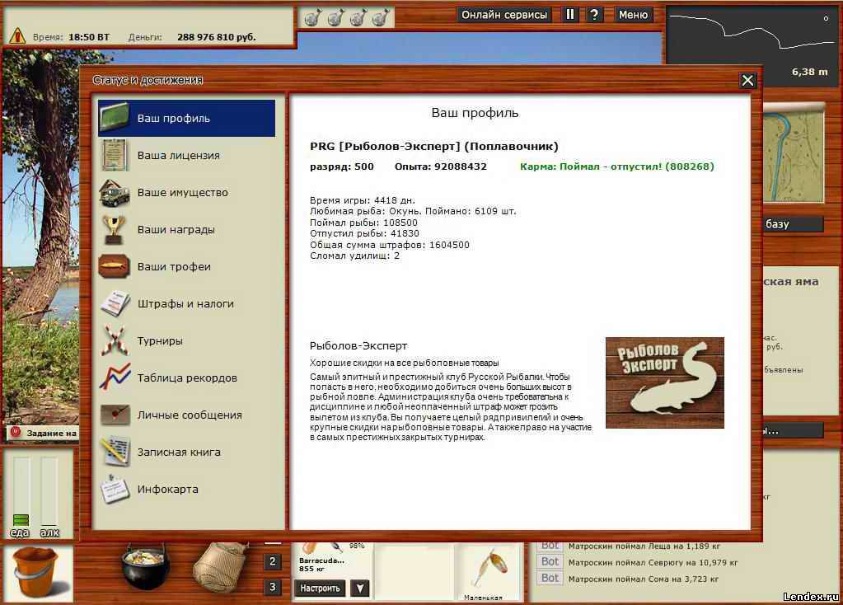
Task: Select Личные сообщения in the sidebar
Action: click(190, 415)
